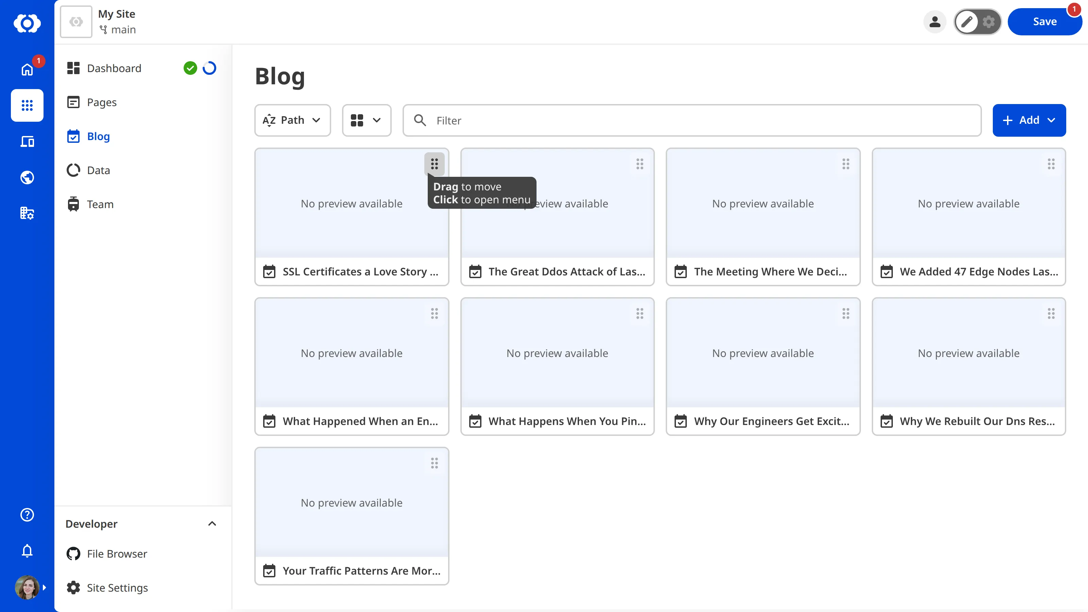1088x612 pixels.
Task: Click the Save button
Action: [1044, 21]
